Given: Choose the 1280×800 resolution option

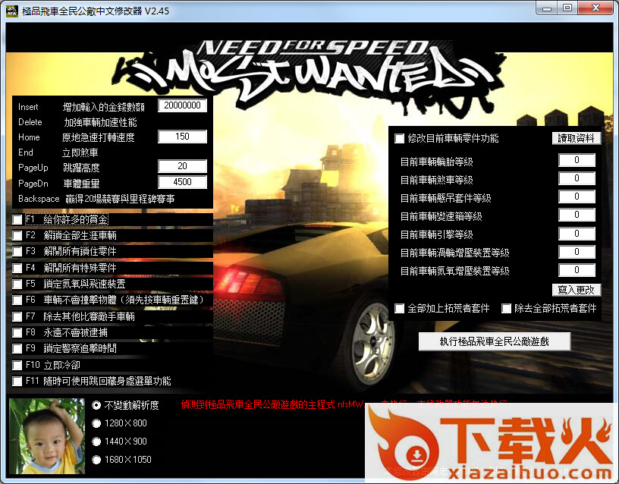Looking at the screenshot, I should point(96,423).
